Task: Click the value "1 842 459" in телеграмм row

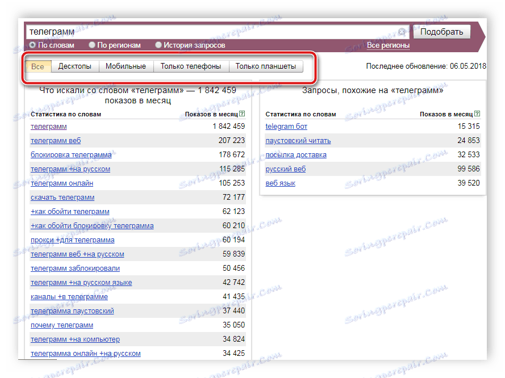Action: pos(229,126)
